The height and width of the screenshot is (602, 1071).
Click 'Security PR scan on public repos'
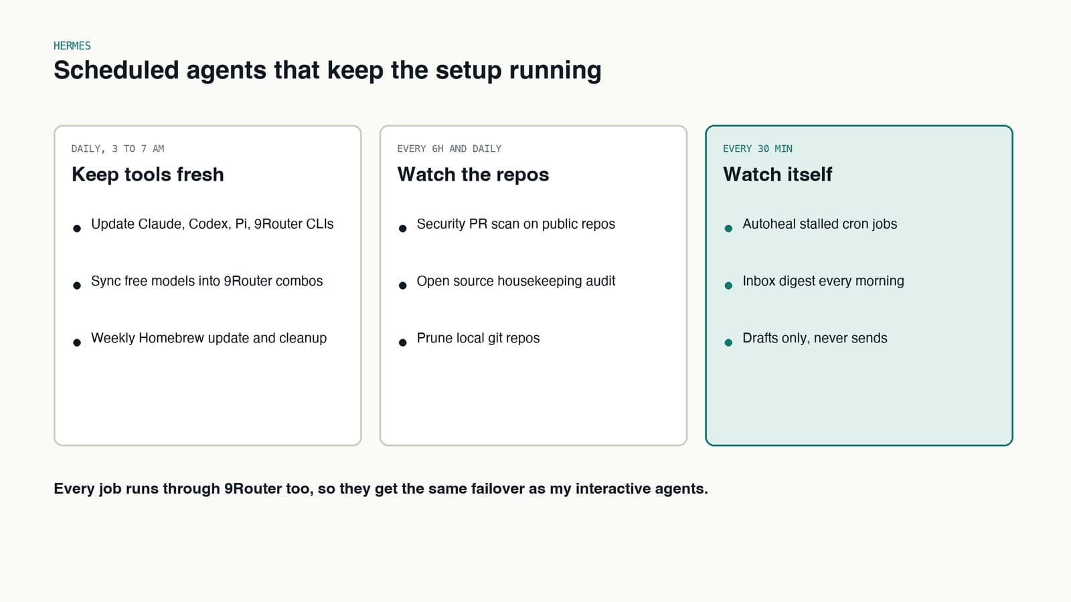[515, 224]
